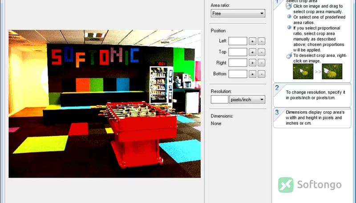Click the Top position input field
Screen dimensions: 356x203
(x=238, y=52)
